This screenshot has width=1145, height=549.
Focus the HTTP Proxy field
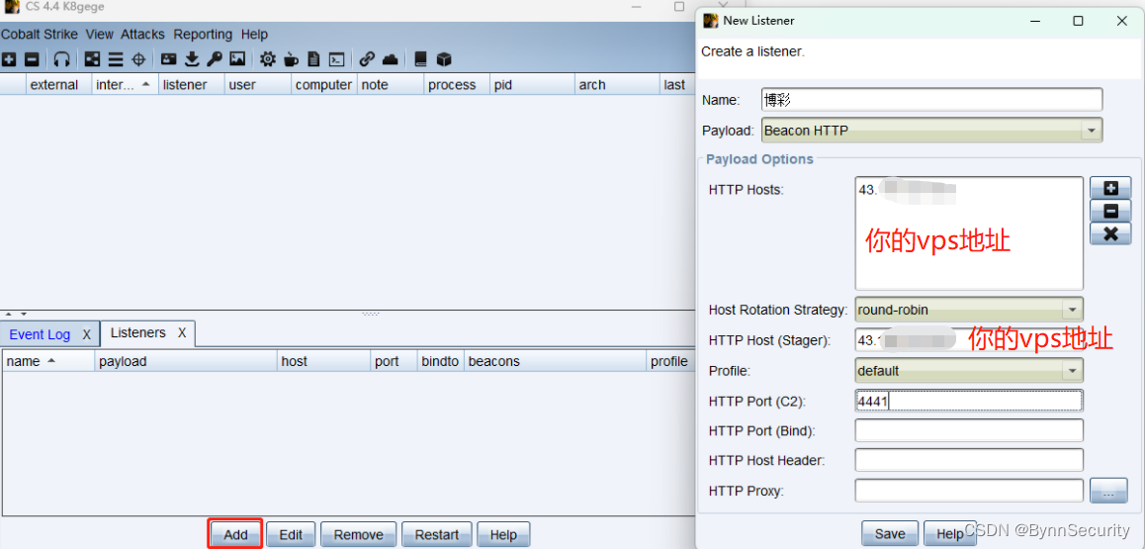point(969,491)
